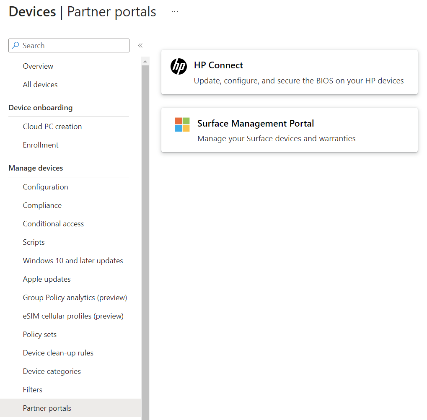Go to the Enrollment section
427x420 pixels.
coord(41,145)
